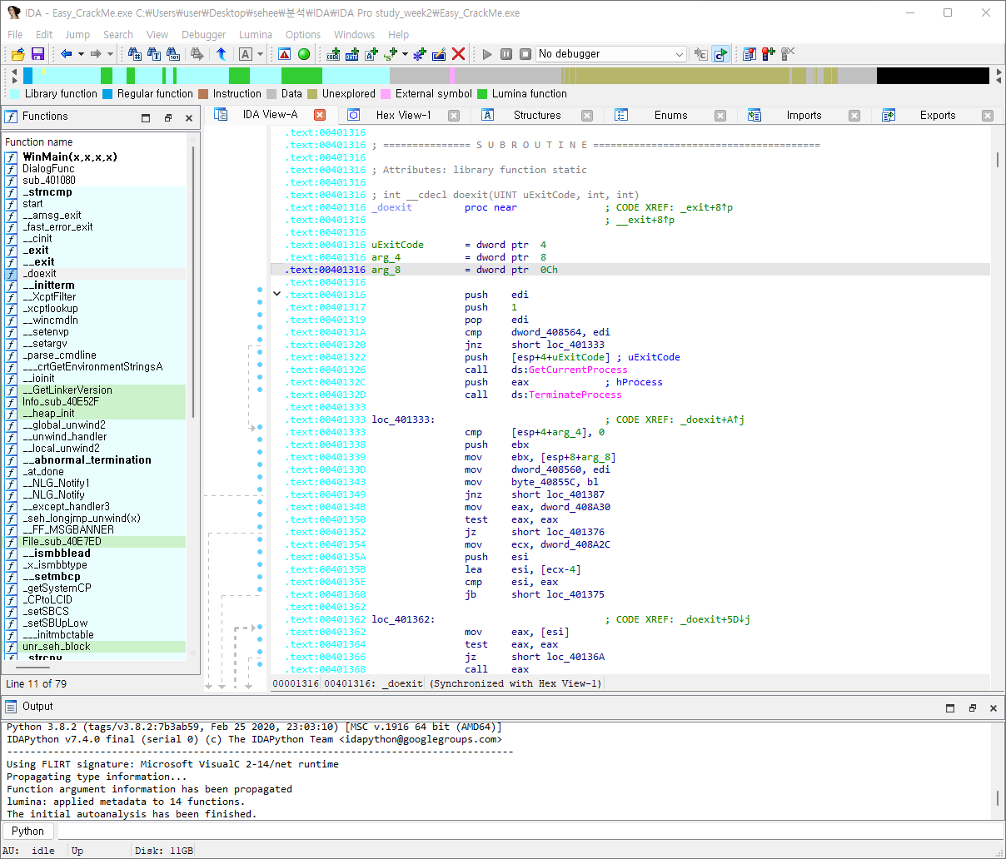Jump back with the blue left arrow
Screen dimensions: 1006x859
(x=67, y=54)
